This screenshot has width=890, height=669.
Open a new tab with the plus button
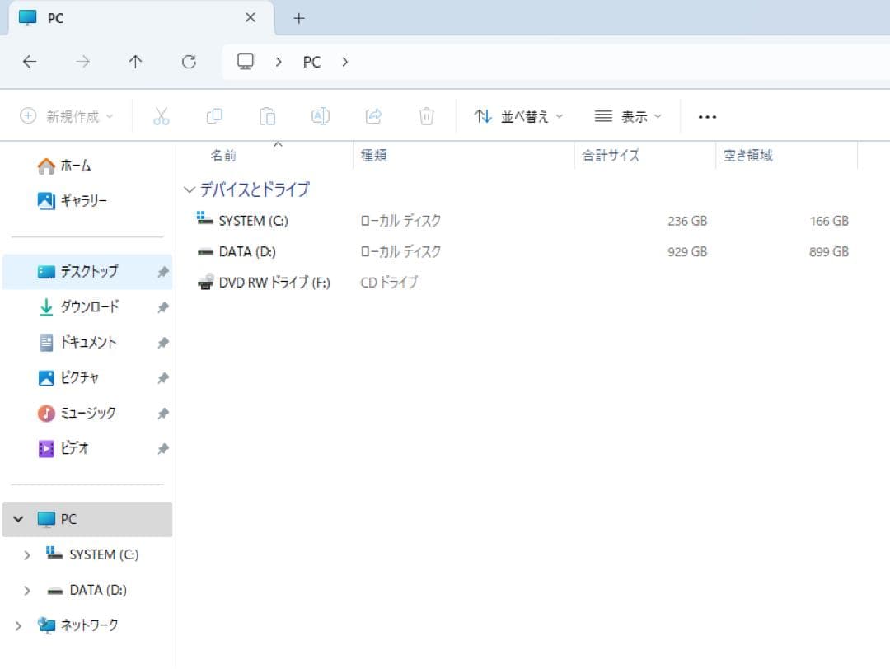click(298, 17)
